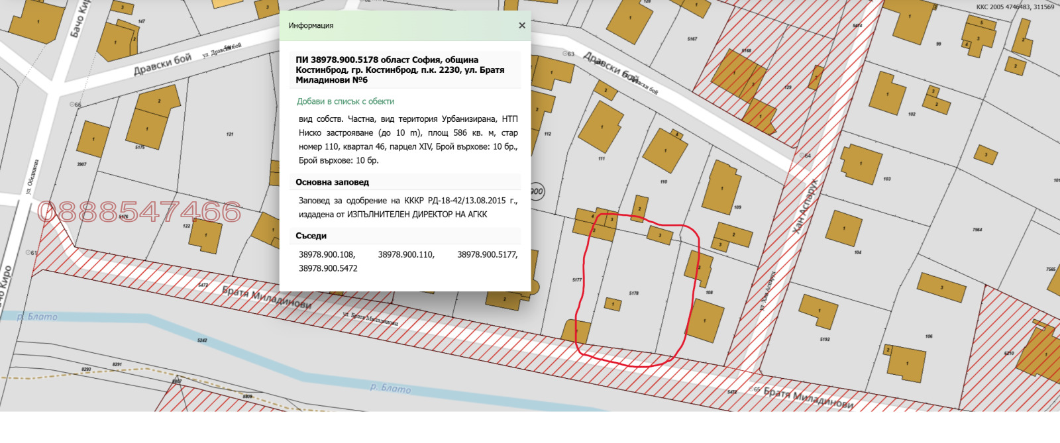Select the building in parcel 104
This screenshot has height=443, width=1060.
(x=844, y=228)
